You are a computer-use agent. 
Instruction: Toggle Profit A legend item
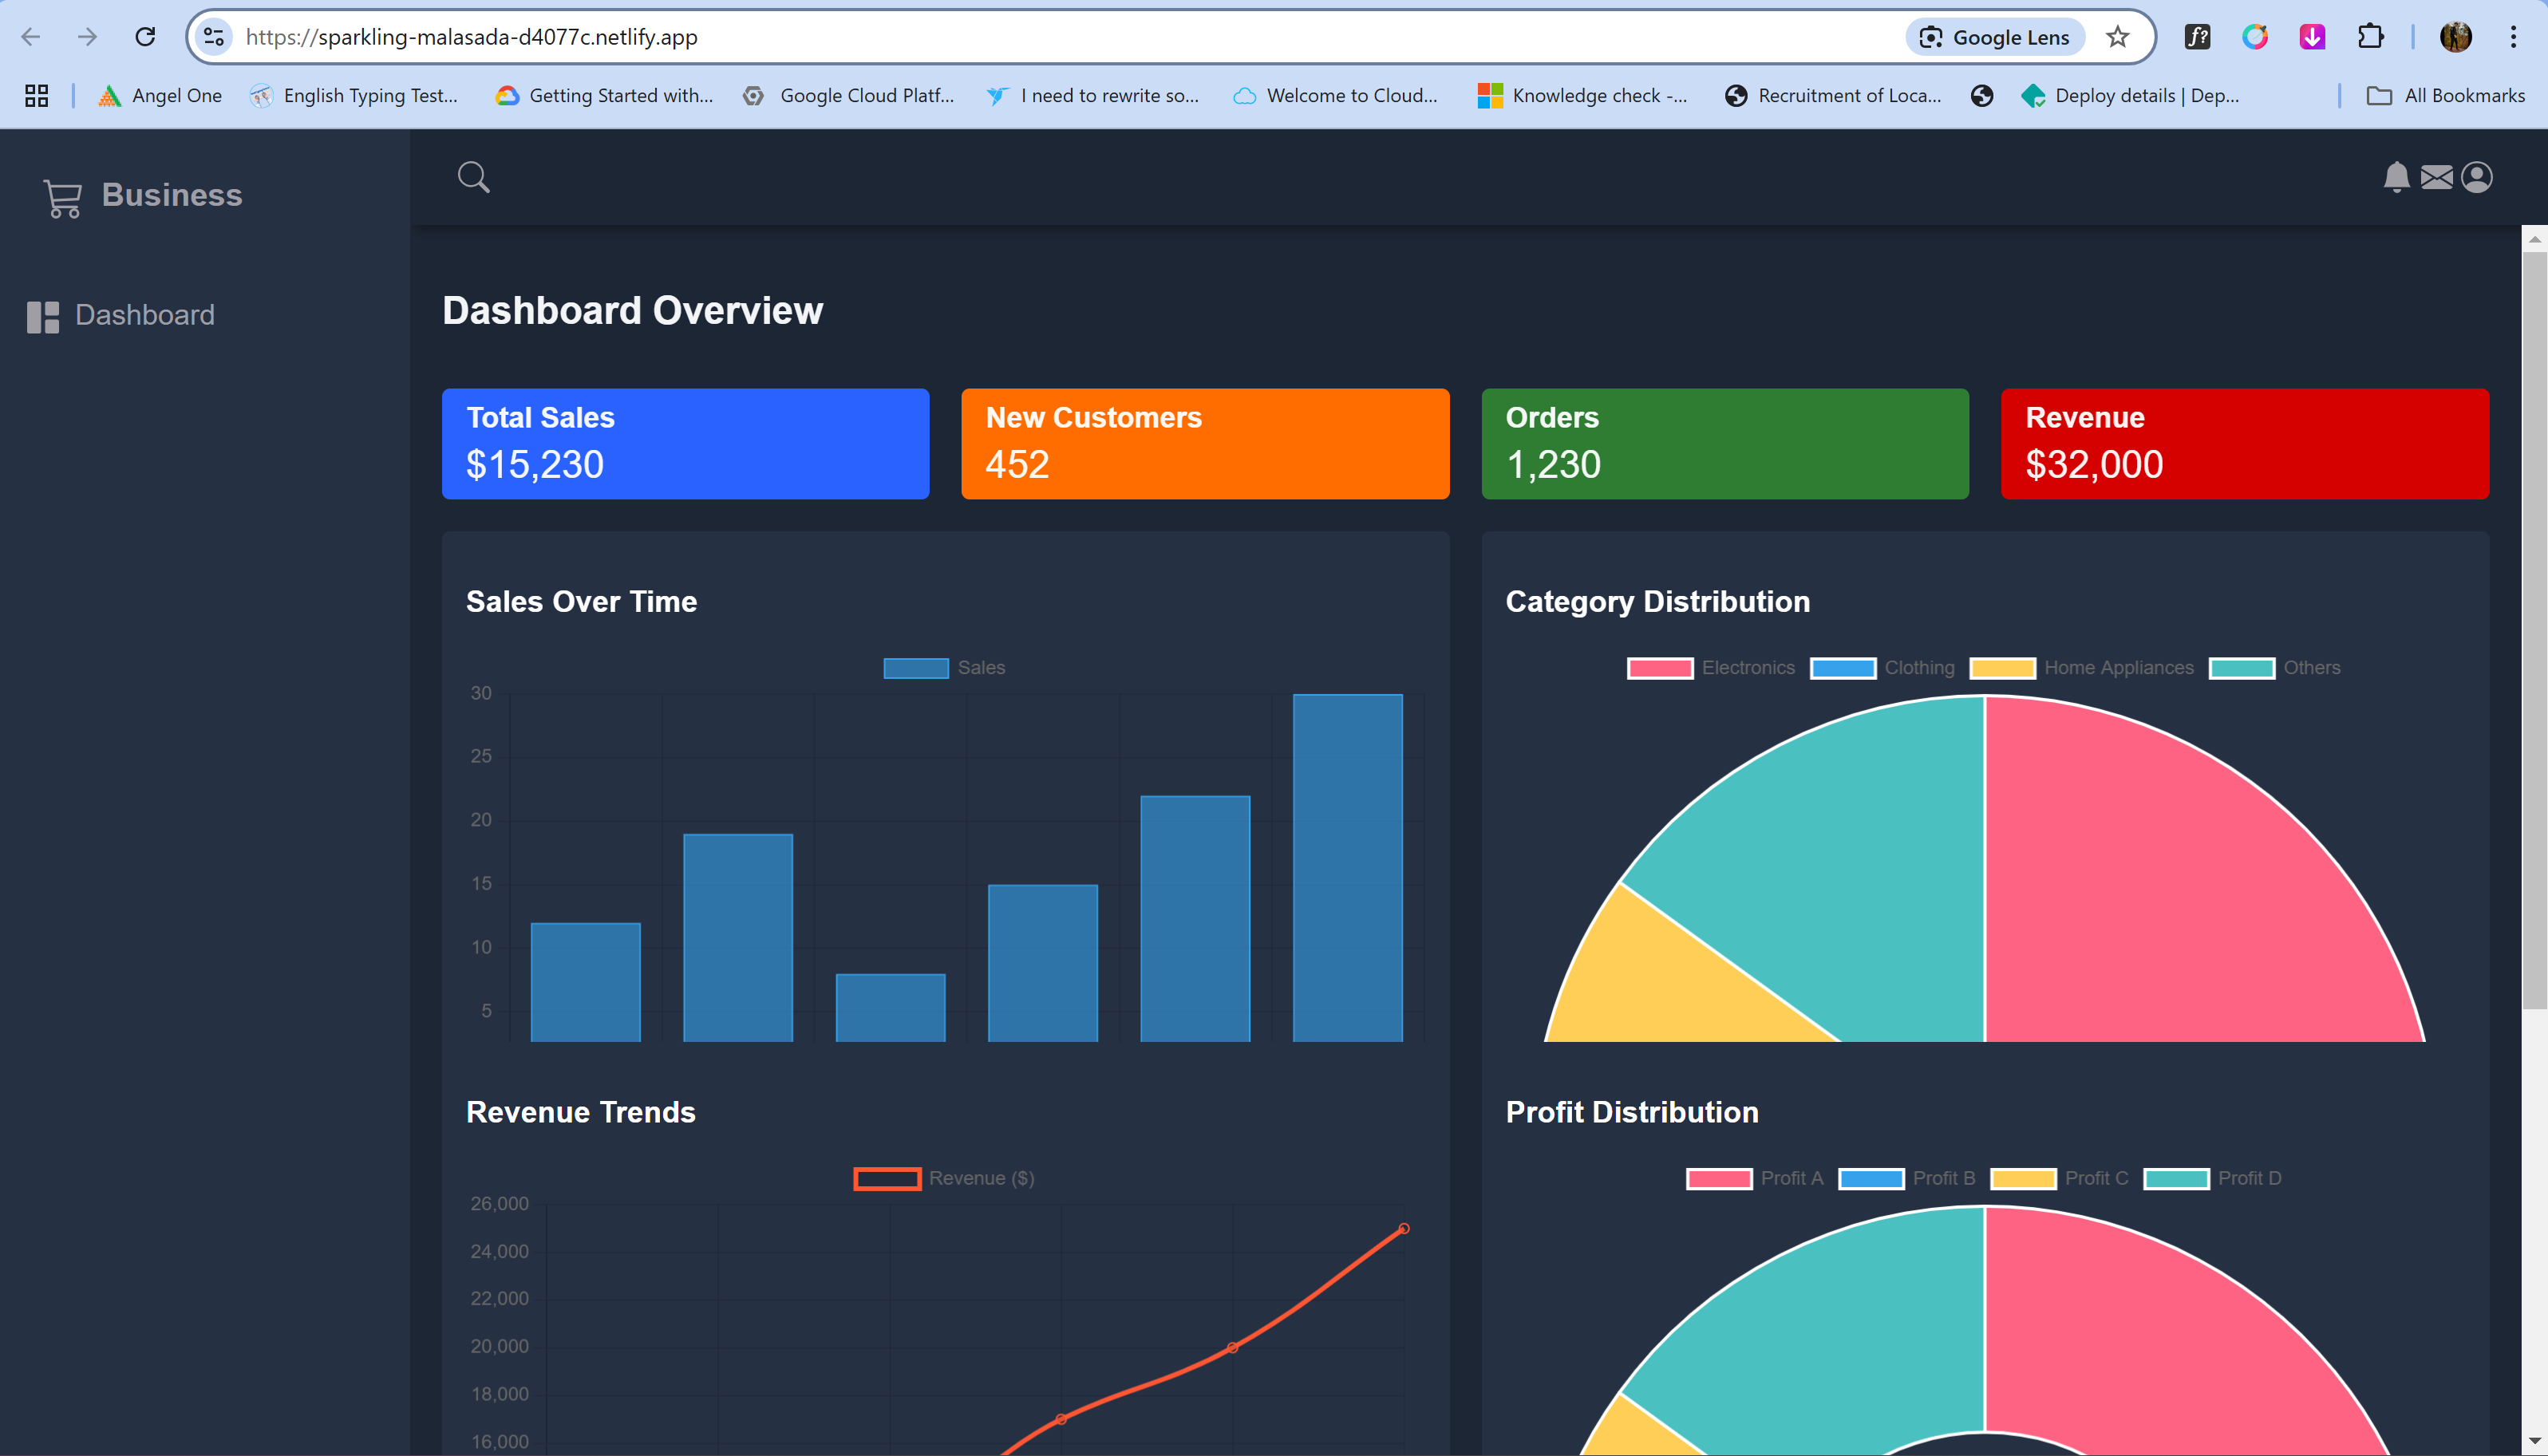(1754, 1178)
